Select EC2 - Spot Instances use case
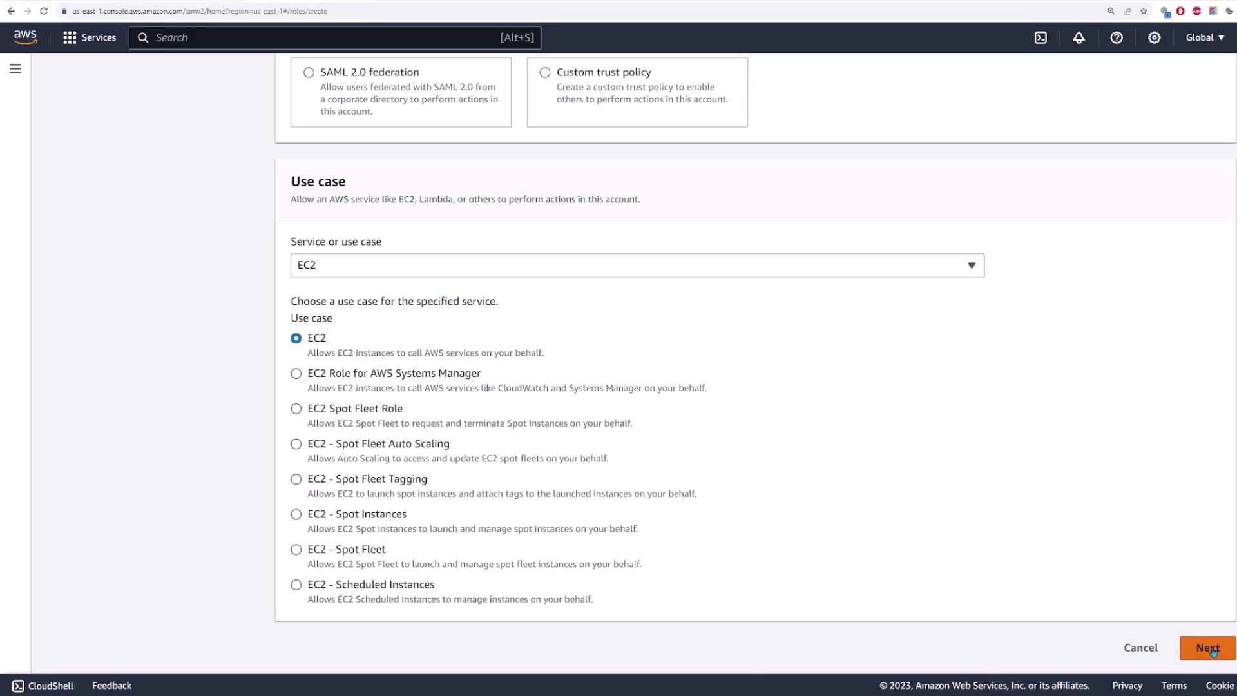 point(296,514)
